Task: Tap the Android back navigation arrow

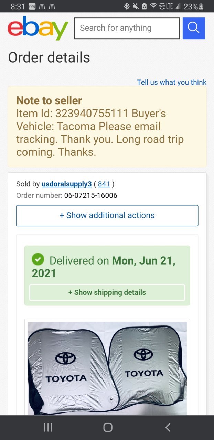Action: click(168, 427)
